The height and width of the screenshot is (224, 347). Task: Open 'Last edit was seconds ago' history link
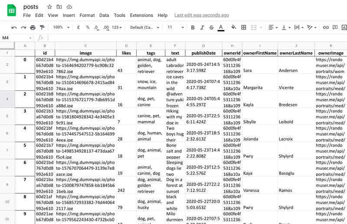tap(202, 15)
